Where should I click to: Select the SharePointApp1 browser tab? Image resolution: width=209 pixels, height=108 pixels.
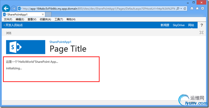[23, 15]
